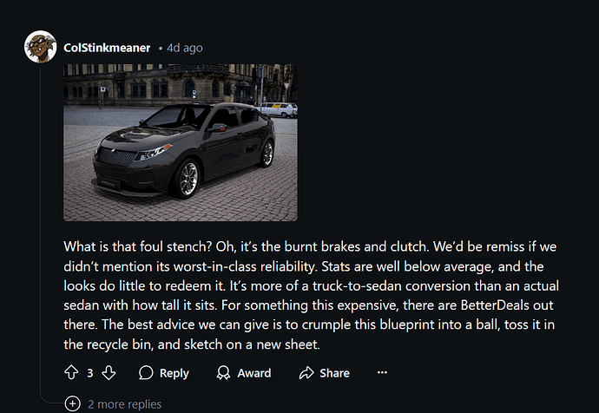
Task: Downvote the ColStinkmeaner comment
Action: point(109,373)
